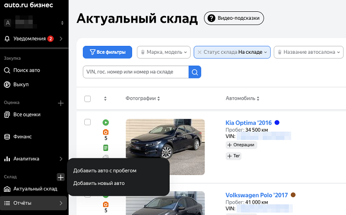Viewport: 346px width, 215px height.
Task: Open the Kia Optima '2016 link
Action: (x=248, y=123)
